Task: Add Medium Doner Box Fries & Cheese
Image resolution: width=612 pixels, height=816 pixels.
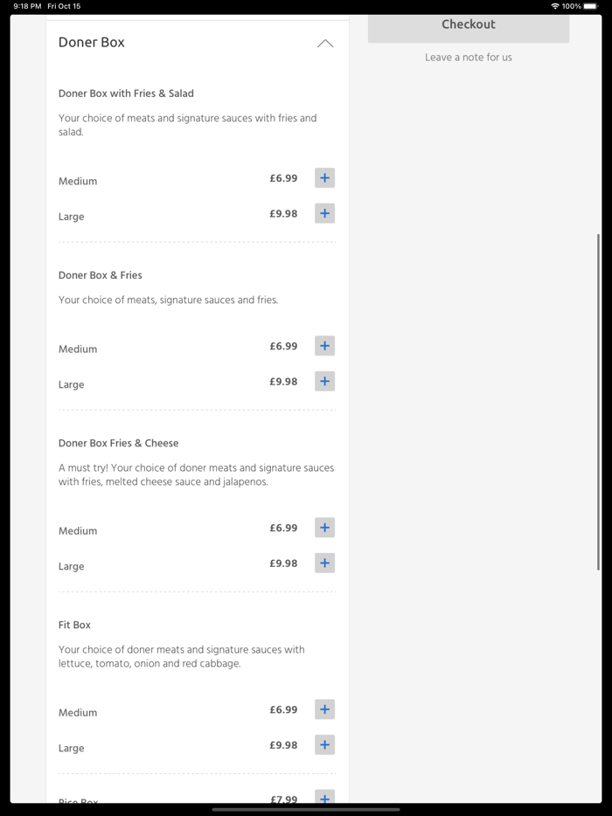Action: [x=324, y=528]
